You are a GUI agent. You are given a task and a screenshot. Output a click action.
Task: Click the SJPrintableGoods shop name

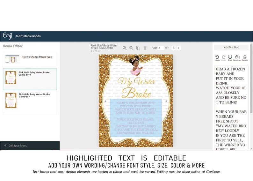point(28,36)
